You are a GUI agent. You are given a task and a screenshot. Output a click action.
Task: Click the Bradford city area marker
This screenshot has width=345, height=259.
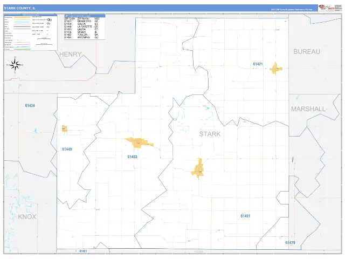275,69
